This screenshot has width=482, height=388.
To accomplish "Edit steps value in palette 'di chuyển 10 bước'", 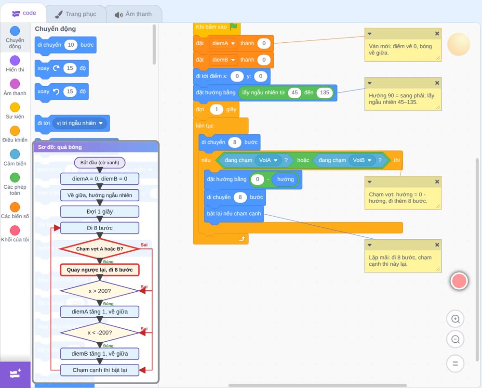I will 71,45.
